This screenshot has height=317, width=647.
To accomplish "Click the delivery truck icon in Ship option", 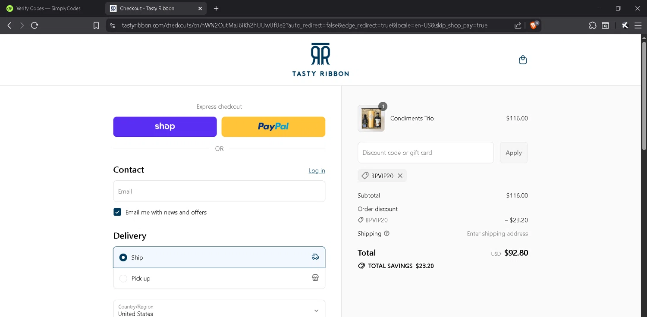I will [315, 257].
